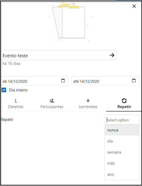
Task: Open the start date calendar icon
Action: click(x=63, y=80)
